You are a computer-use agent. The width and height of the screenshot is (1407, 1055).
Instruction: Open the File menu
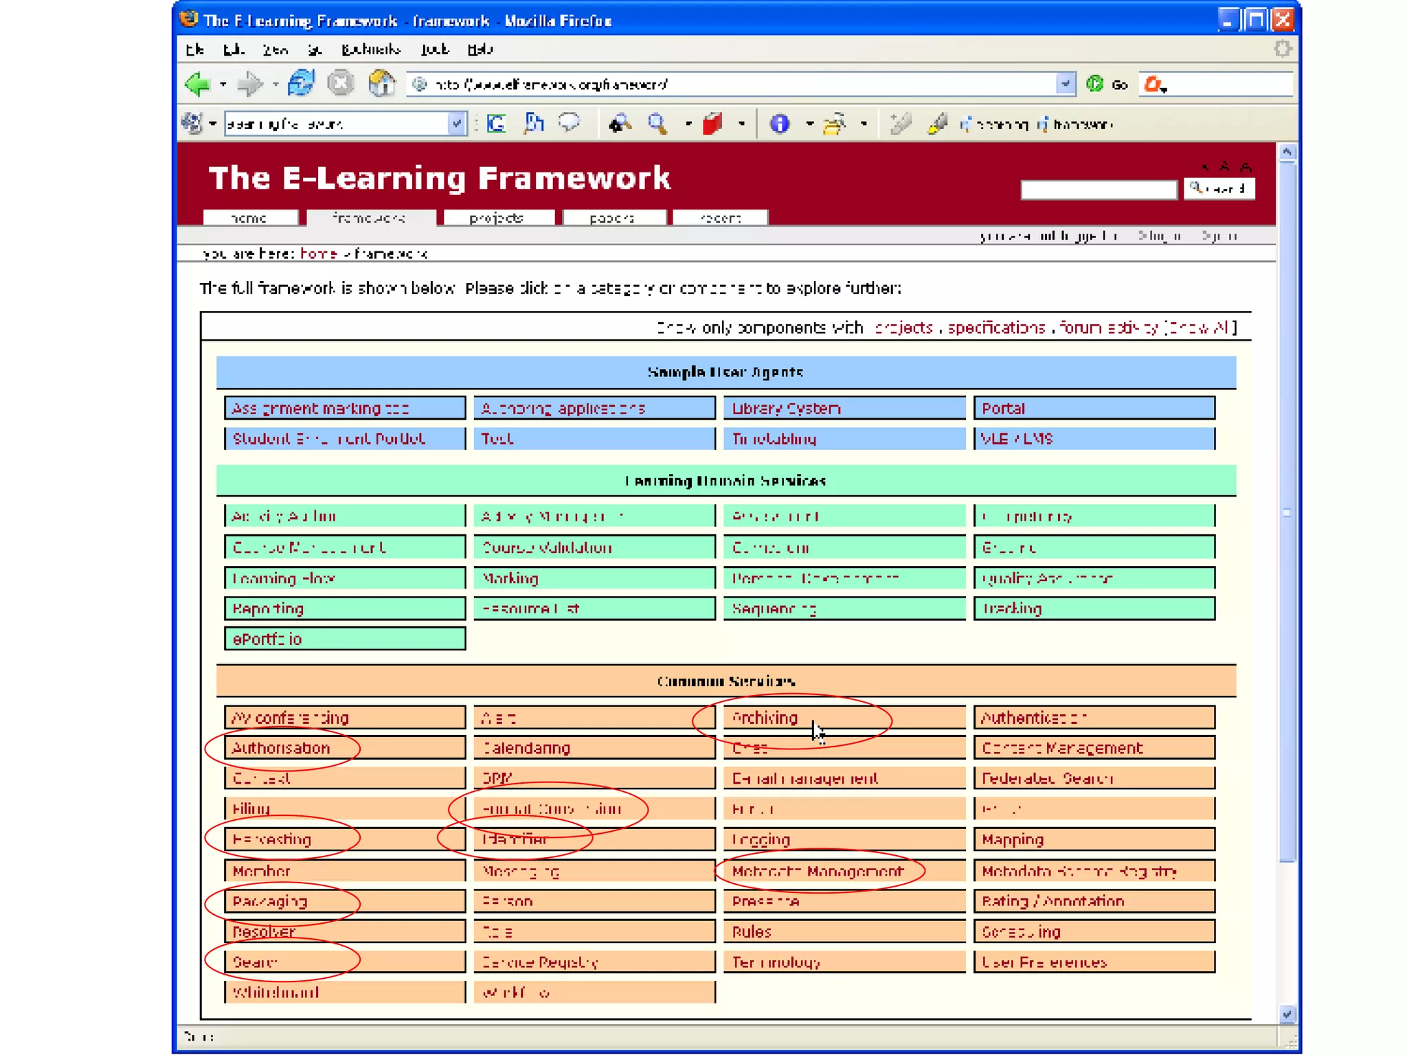194,49
